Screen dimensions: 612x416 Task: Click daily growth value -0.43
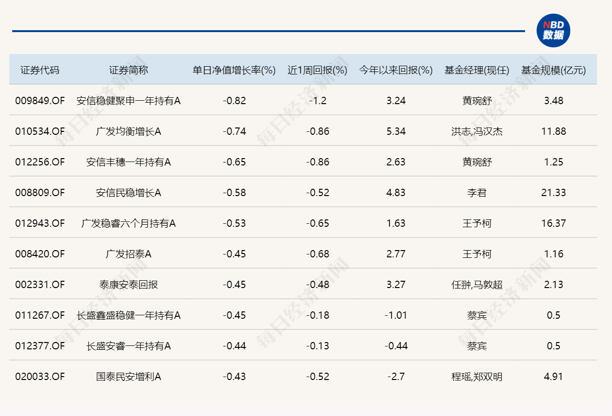point(234,377)
